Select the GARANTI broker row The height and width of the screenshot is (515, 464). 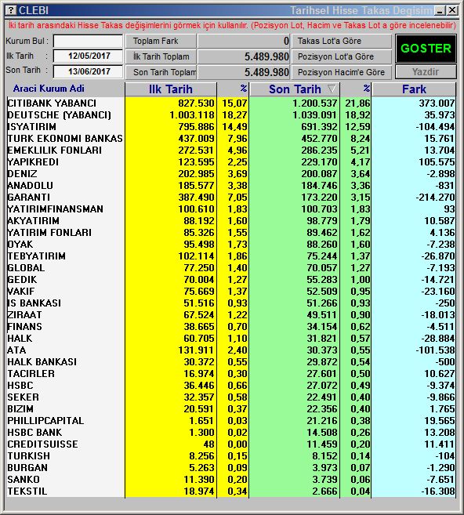[x=231, y=197]
